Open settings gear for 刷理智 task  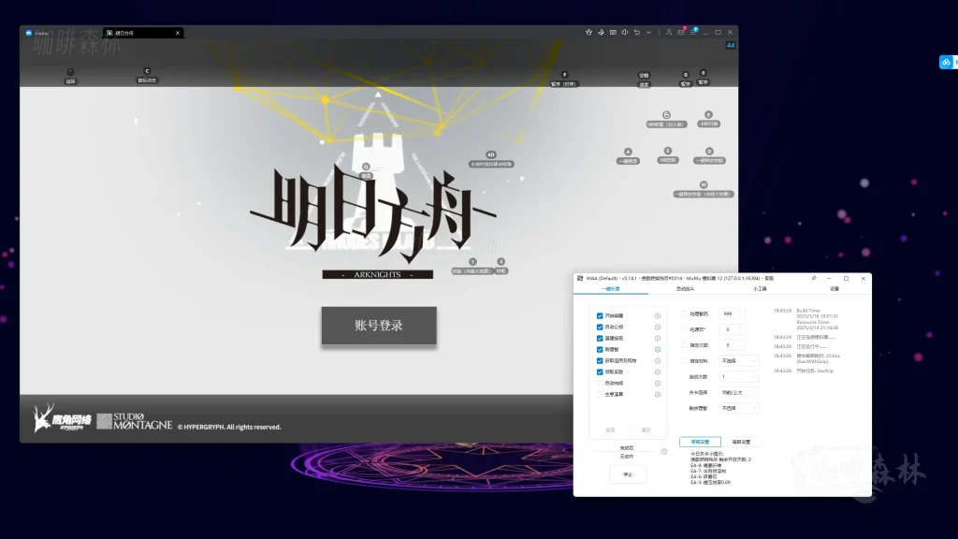[658, 350]
